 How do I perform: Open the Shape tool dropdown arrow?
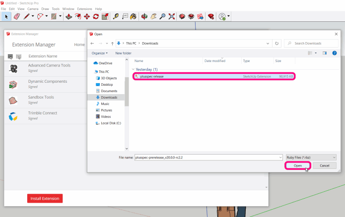[x=60, y=16]
